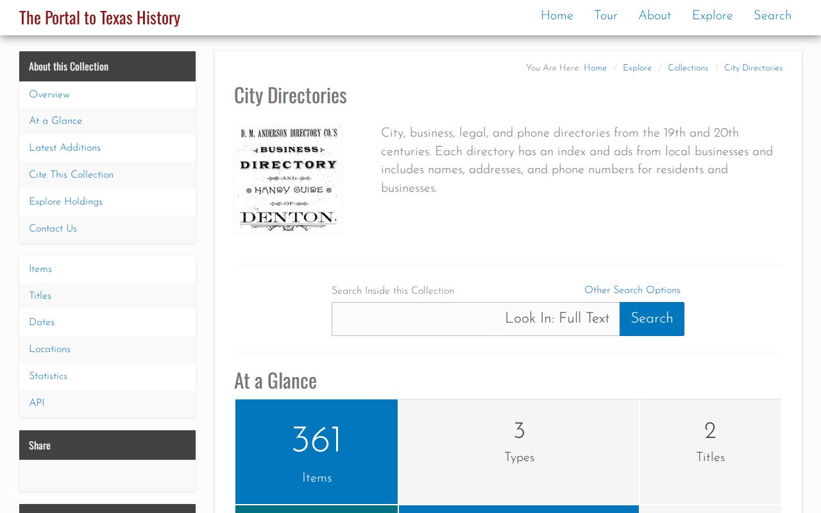This screenshot has height=513, width=821.
Task: Browse Titles in the sidebar
Action: [x=107, y=296]
